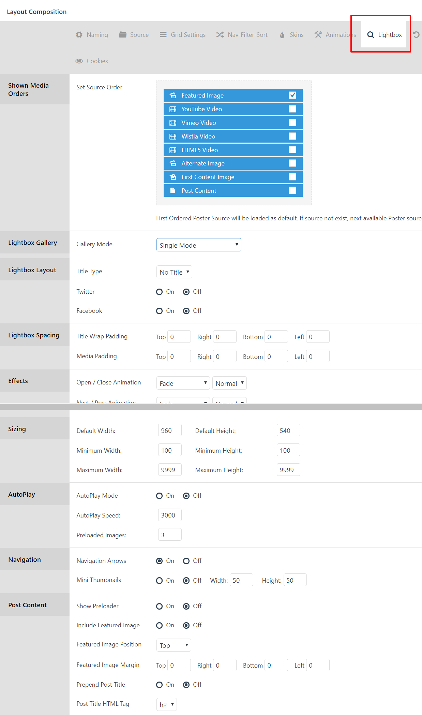Image resolution: width=422 pixels, height=715 pixels.
Task: Click the film icon on YouTube Video row
Action: (173, 109)
